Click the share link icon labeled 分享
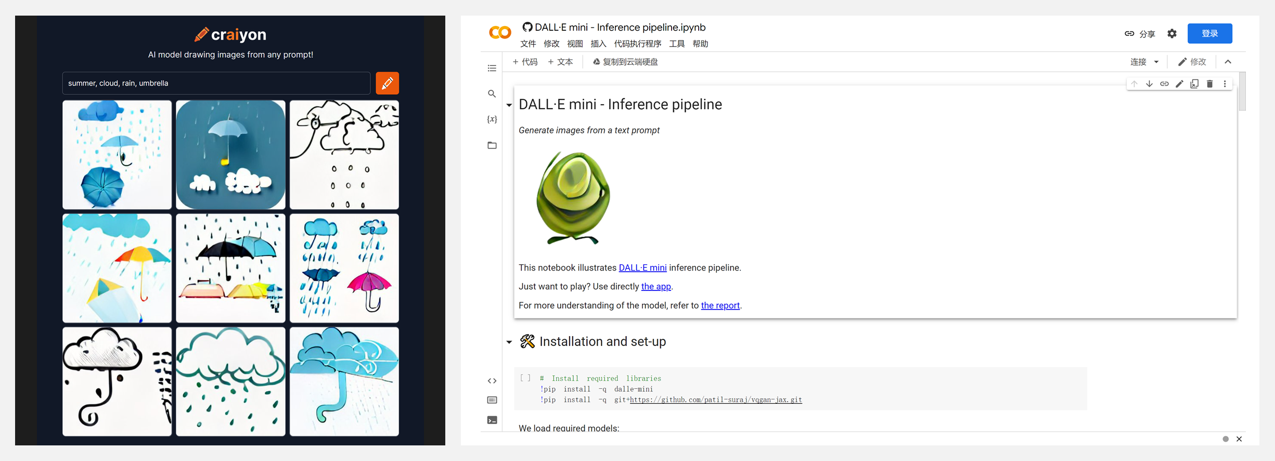This screenshot has width=1275, height=461. pos(1139,34)
